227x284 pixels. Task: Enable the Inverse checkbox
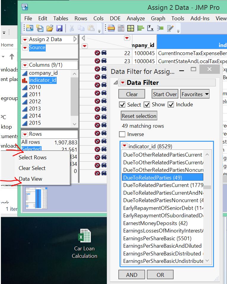[122, 134]
